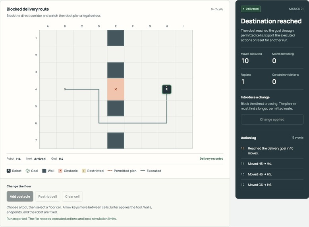Click log entry 'Moved H5 → H4'

click(272, 164)
